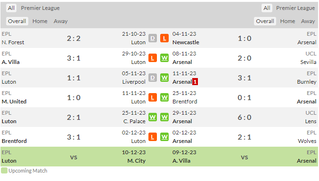Open the 6 : 0 Arsenal–Lens score
The height and width of the screenshot is (181, 319).
[245, 117]
